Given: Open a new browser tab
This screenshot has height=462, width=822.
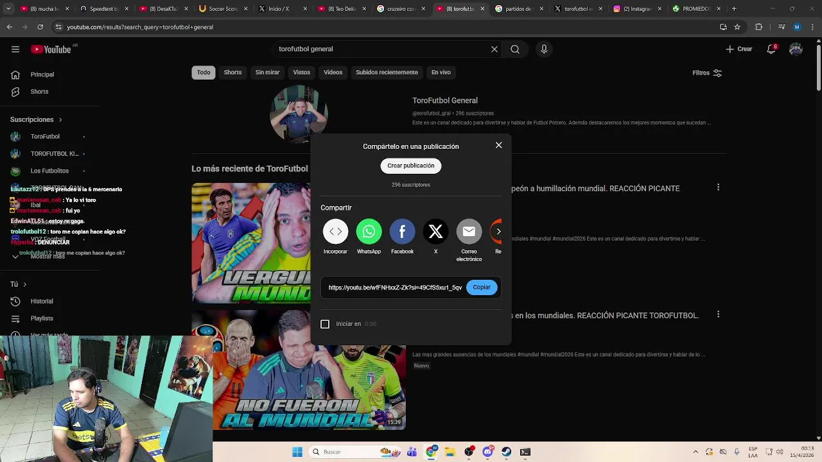Looking at the screenshot, I should [734, 9].
